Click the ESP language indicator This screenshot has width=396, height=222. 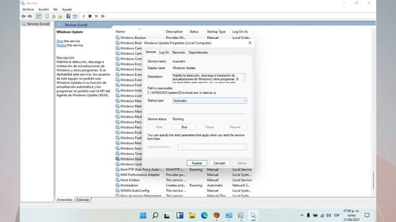pos(337,215)
